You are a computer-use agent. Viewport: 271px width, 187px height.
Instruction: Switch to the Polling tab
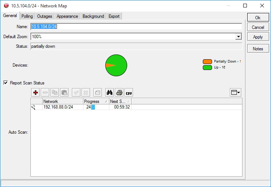[27, 16]
